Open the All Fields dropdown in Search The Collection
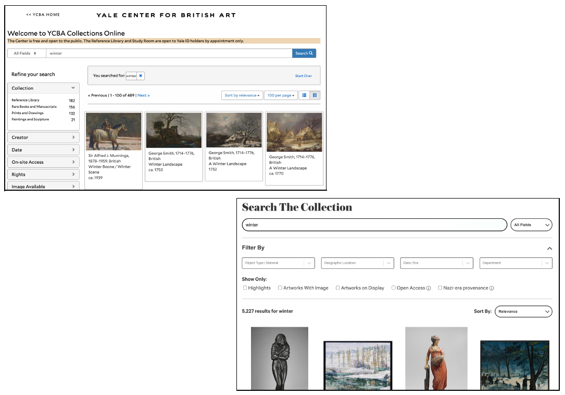 coord(532,225)
